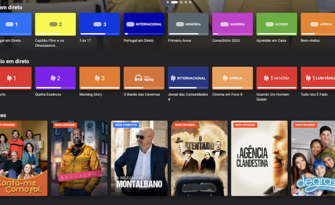Click the progress bar on RTP 3 tile
The height and width of the screenshot is (205, 335).
(x=100, y=34)
